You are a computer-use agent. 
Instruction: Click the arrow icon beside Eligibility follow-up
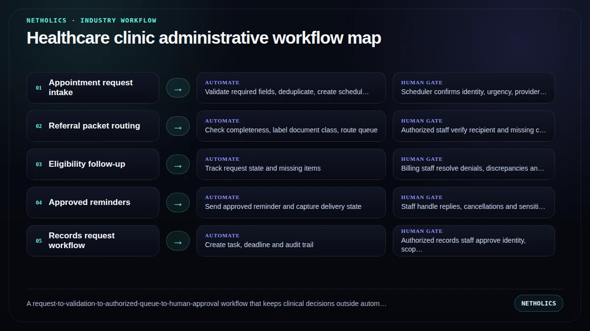tap(178, 164)
